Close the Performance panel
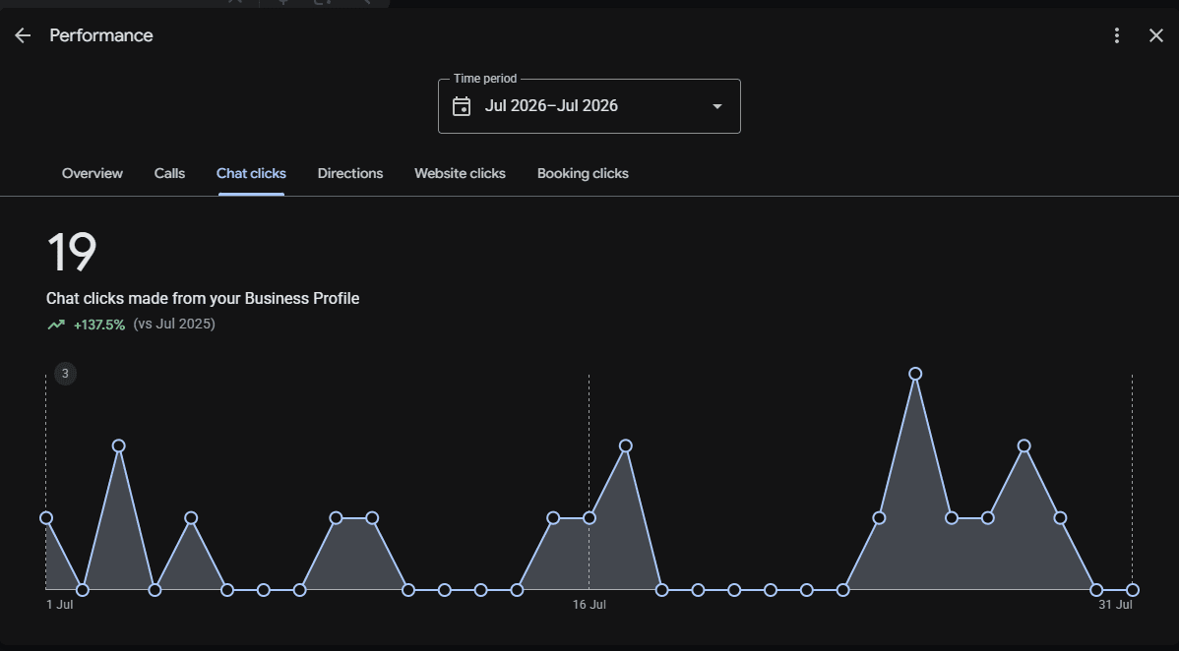This screenshot has height=651, width=1179. (x=1156, y=35)
